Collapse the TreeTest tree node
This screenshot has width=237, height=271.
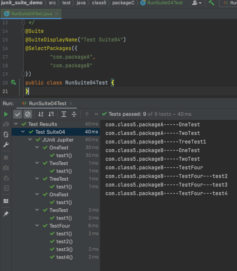pyautogui.click(x=37, y=179)
